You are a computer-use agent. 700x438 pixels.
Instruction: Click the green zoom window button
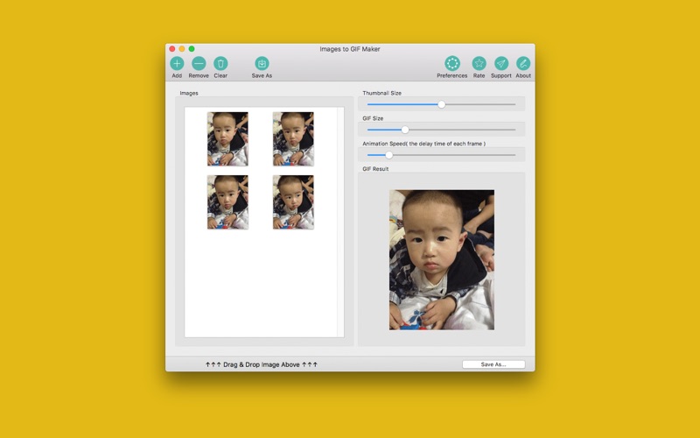click(192, 49)
